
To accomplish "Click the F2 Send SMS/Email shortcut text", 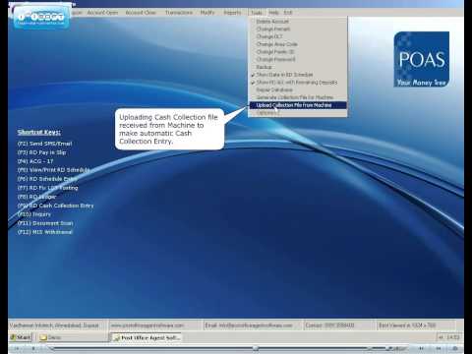I will click(44, 144).
